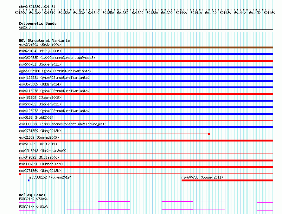Click the red end block of esv2731359
282x214 pixels.
point(209,134)
